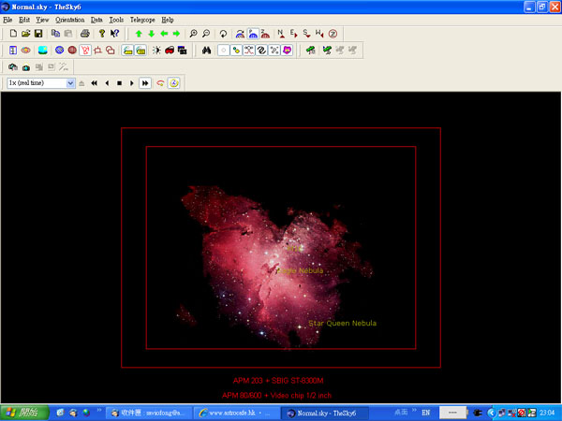Open the time rate '1x (real time)' dropdown

(x=70, y=83)
